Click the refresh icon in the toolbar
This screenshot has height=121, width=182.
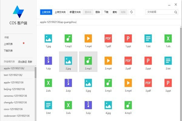click(131, 12)
